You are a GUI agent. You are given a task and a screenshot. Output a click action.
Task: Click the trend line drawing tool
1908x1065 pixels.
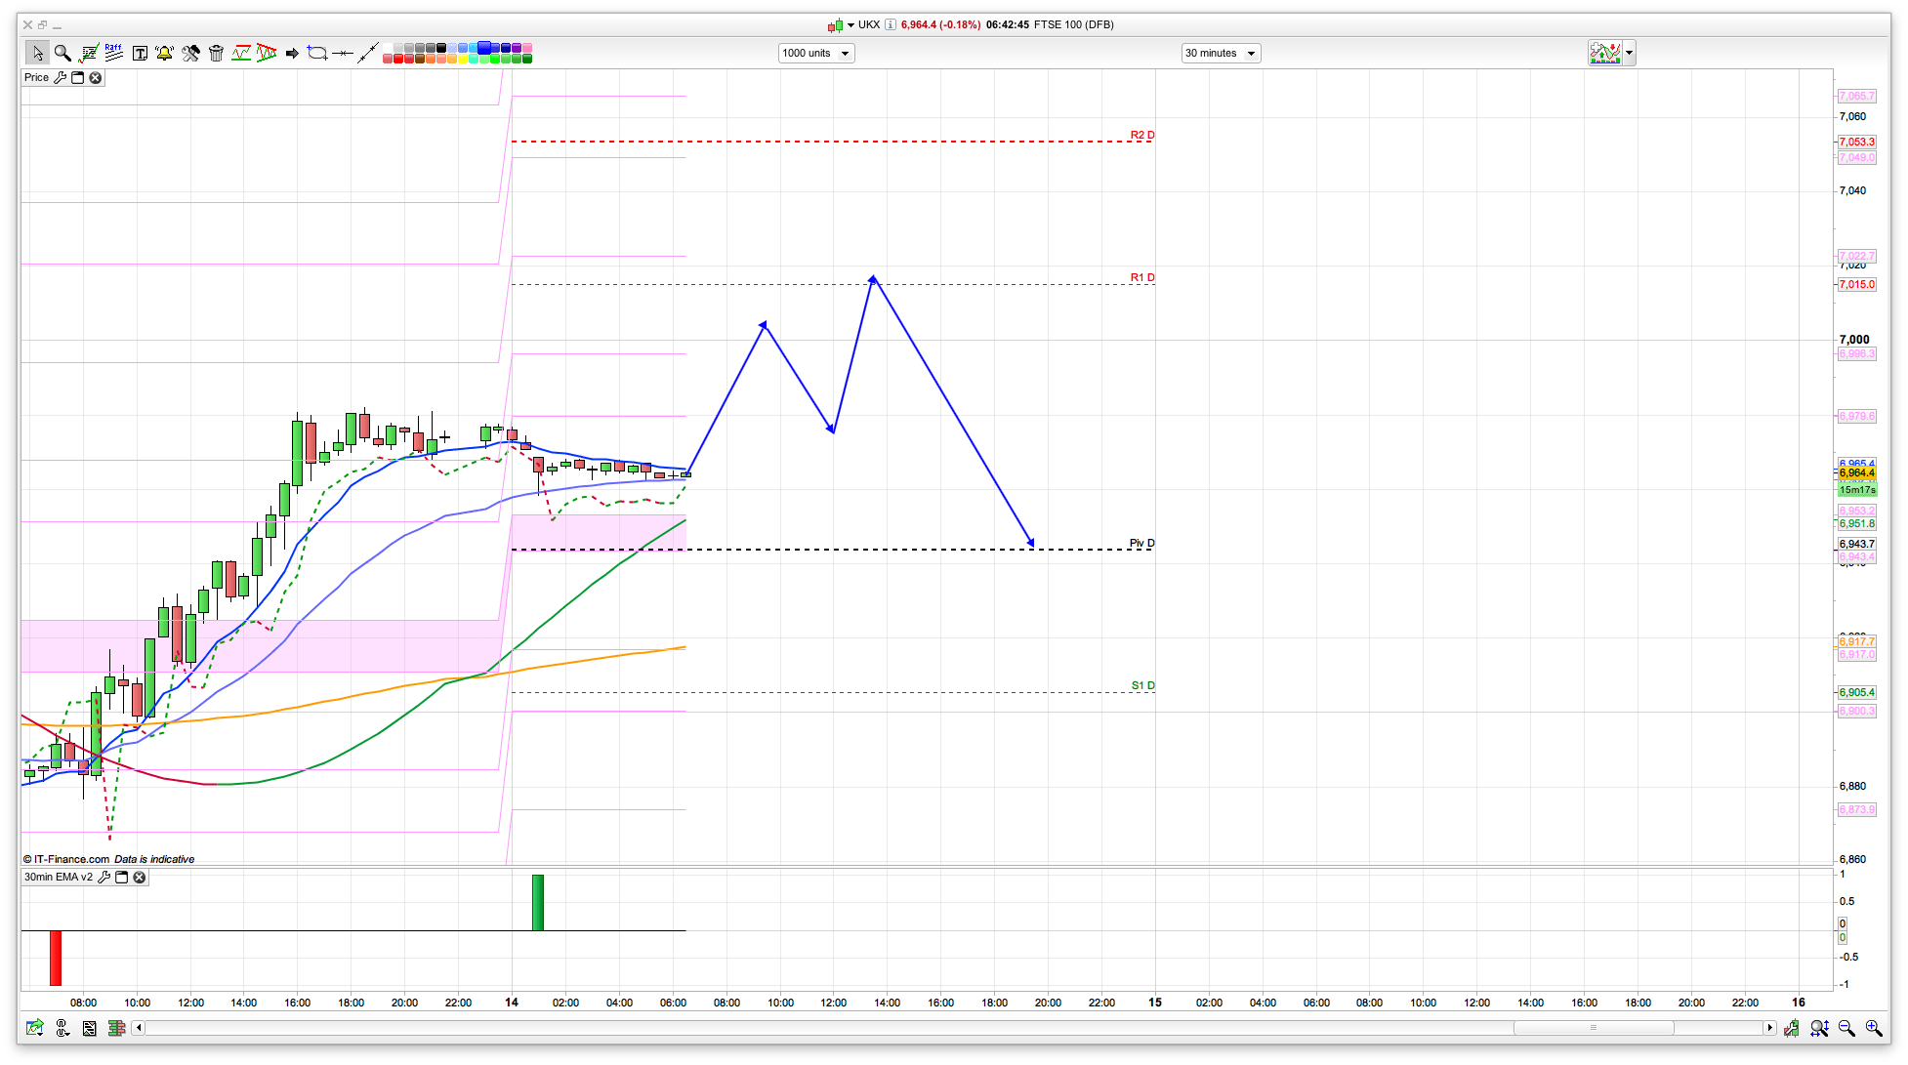pyautogui.click(x=367, y=53)
